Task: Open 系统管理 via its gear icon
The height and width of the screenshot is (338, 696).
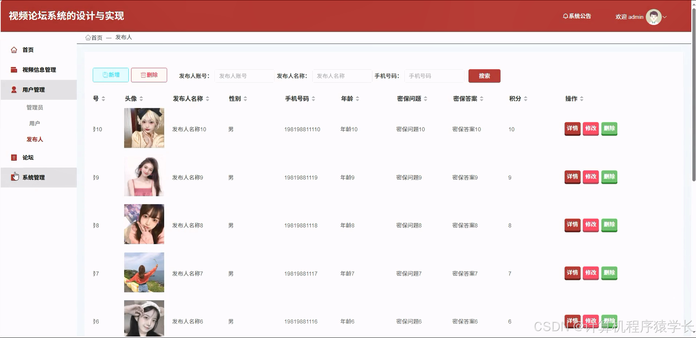Action: pyautogui.click(x=14, y=177)
